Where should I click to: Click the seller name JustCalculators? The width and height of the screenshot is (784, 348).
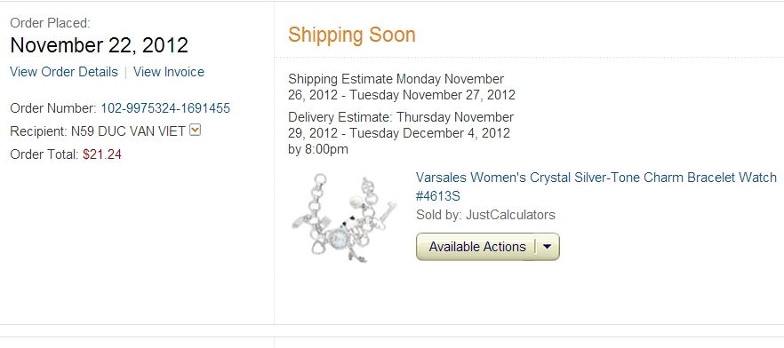click(510, 215)
